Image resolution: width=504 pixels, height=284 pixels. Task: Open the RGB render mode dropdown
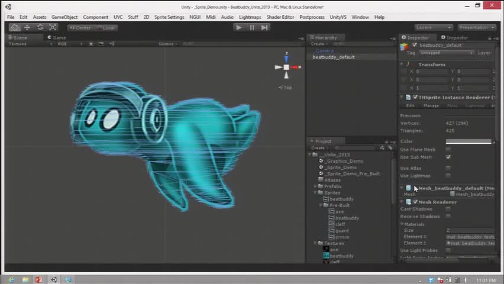69,44
